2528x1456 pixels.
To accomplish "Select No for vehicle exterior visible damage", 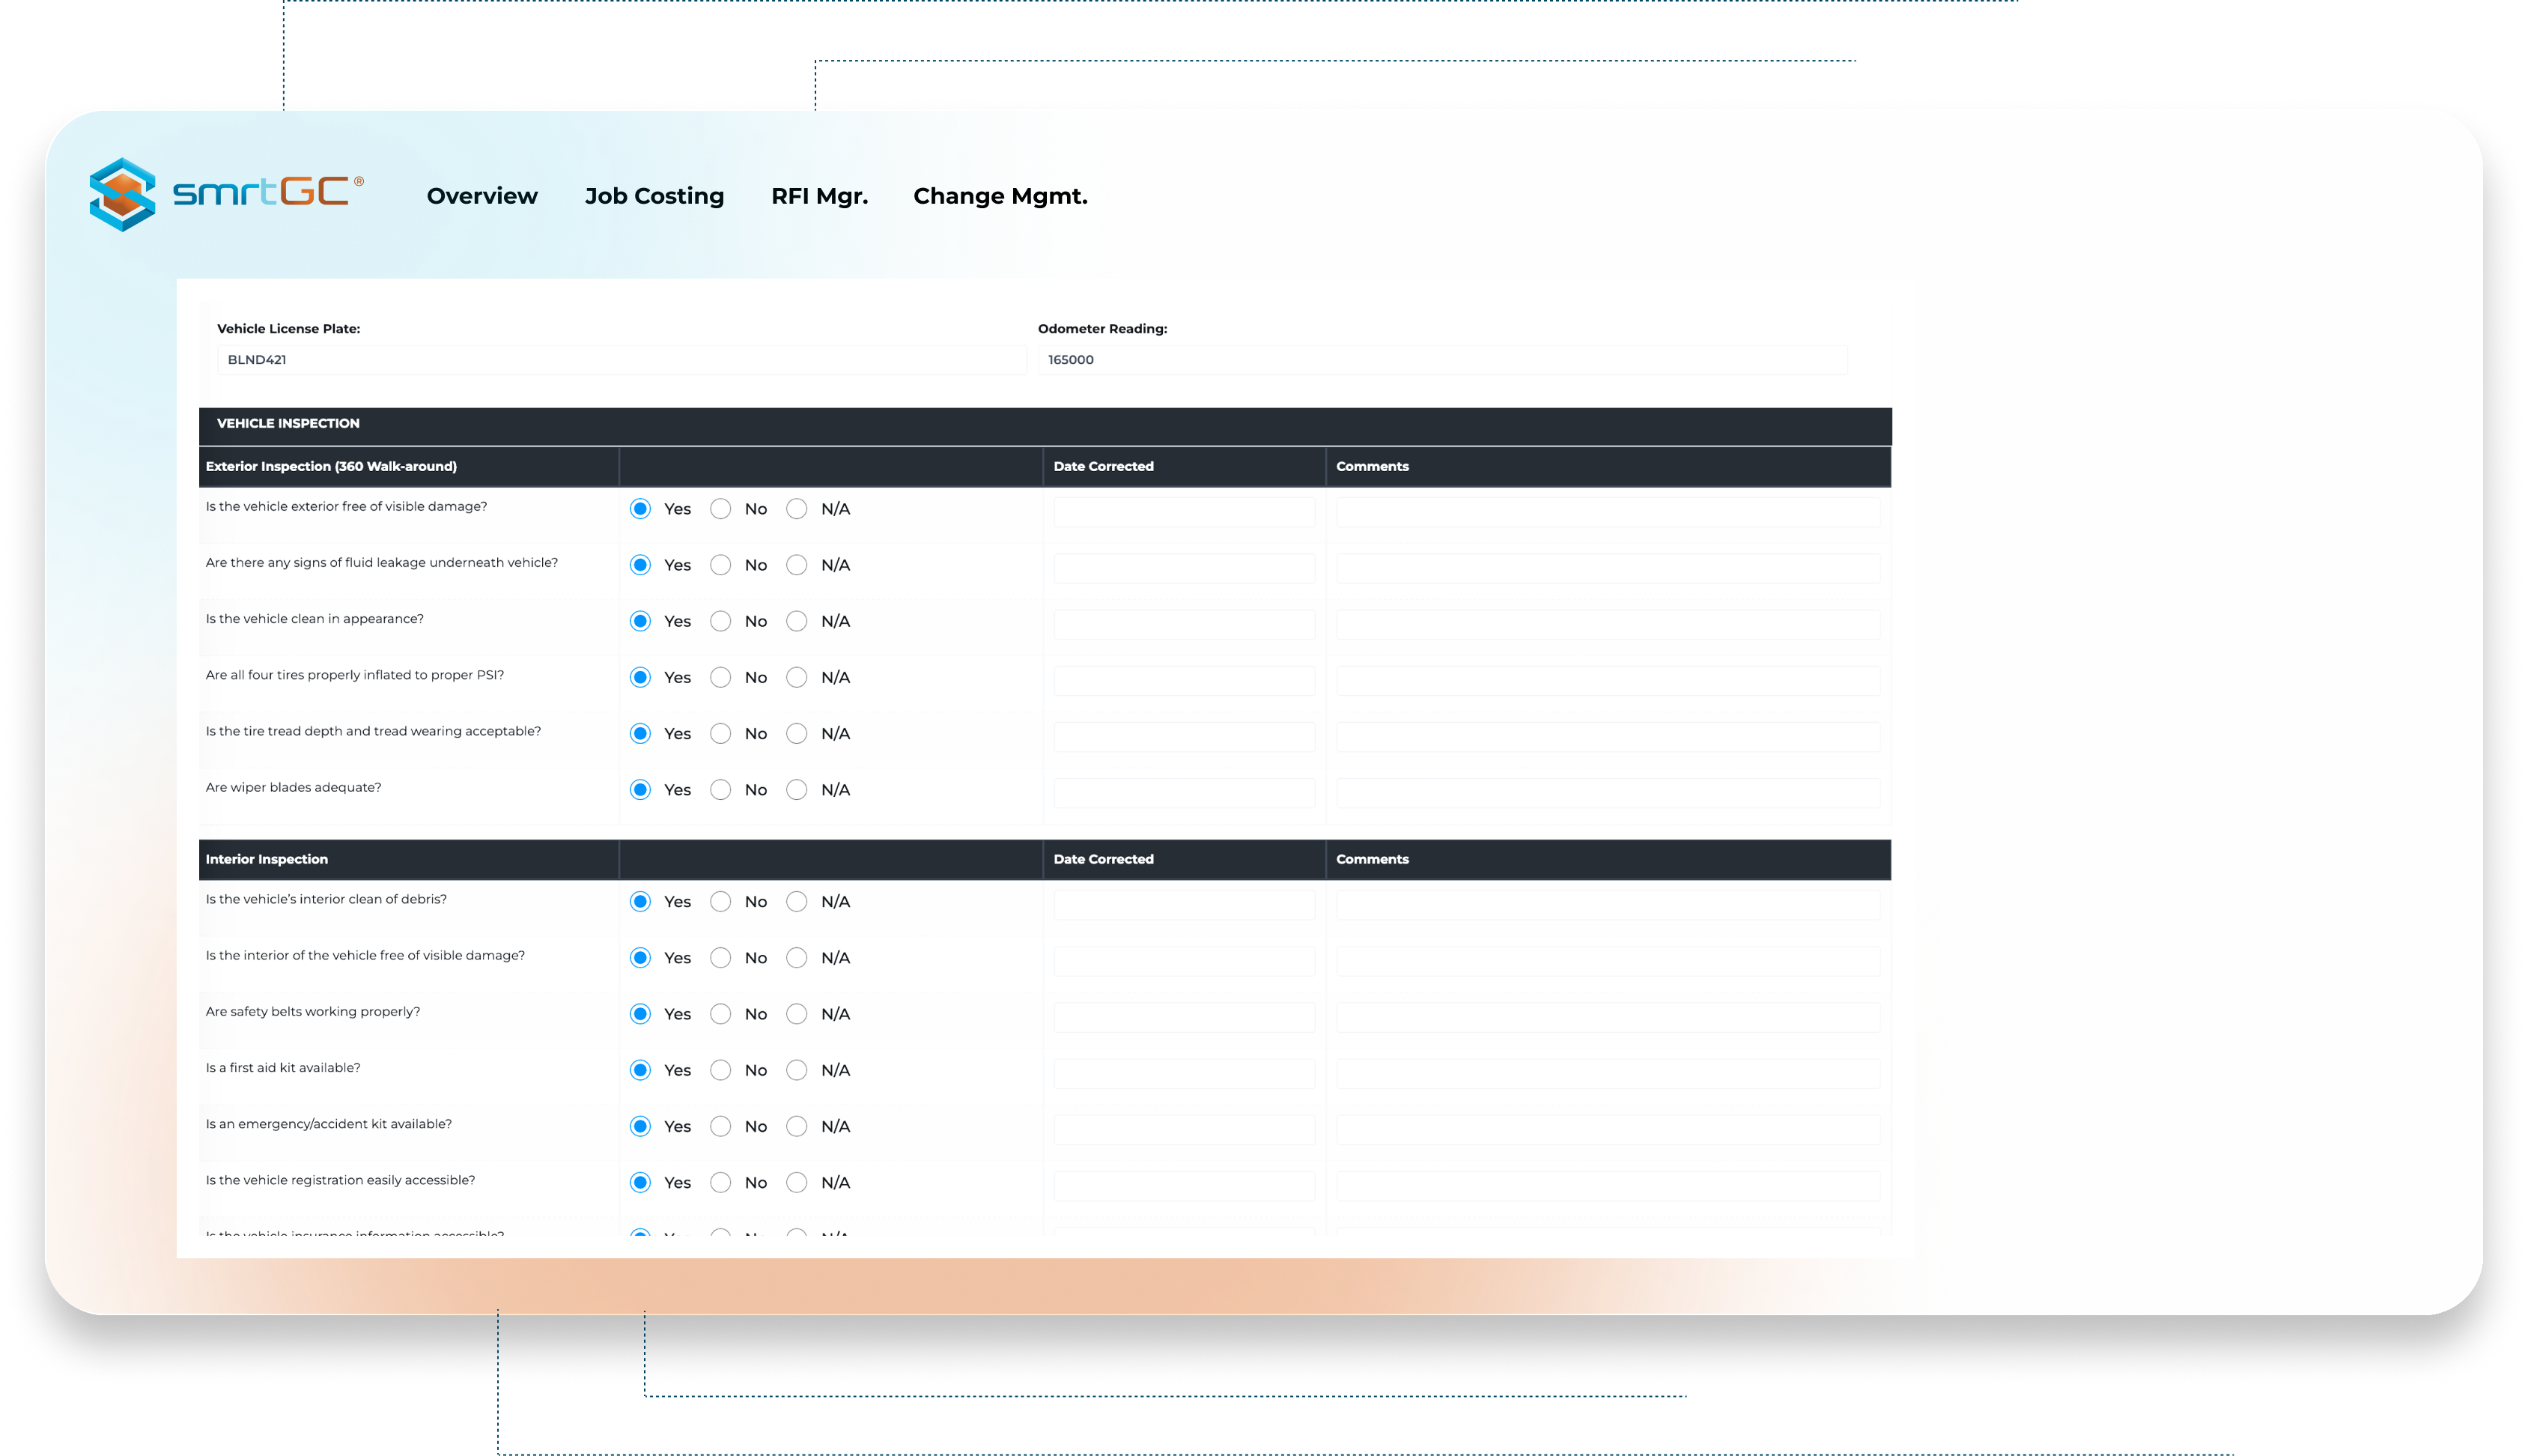I will pos(720,509).
